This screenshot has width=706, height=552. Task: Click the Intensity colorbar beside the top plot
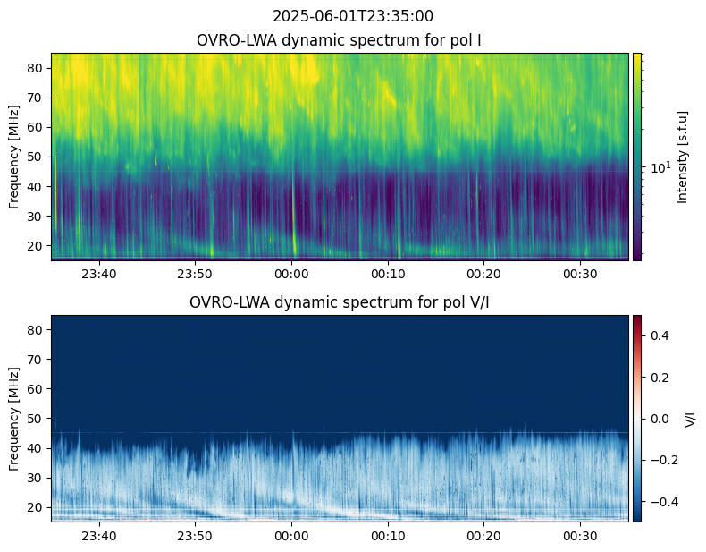637,157
